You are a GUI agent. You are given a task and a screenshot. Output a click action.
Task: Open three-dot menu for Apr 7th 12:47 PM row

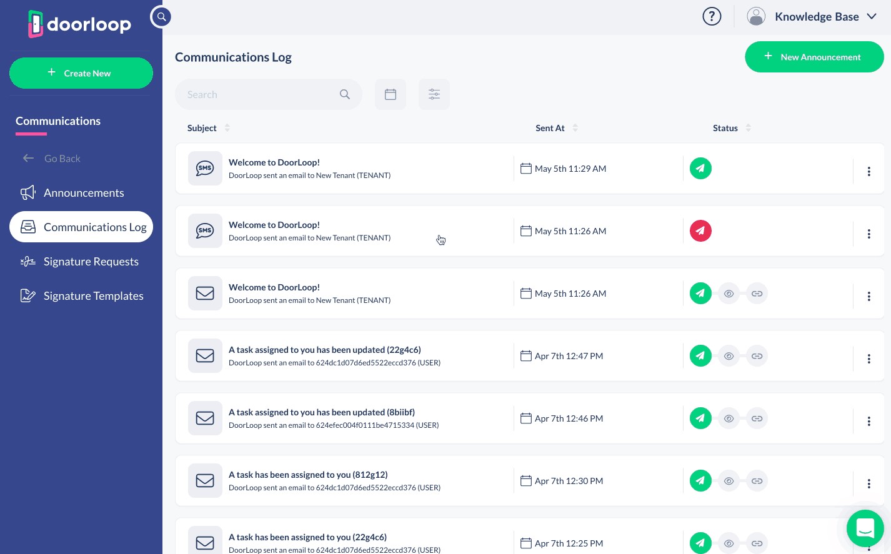tap(869, 359)
